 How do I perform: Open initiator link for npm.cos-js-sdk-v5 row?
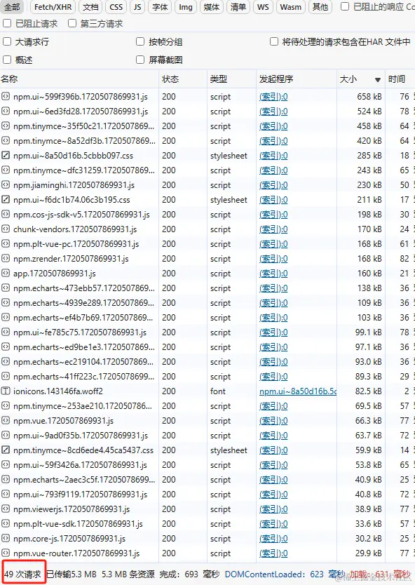coord(273,215)
